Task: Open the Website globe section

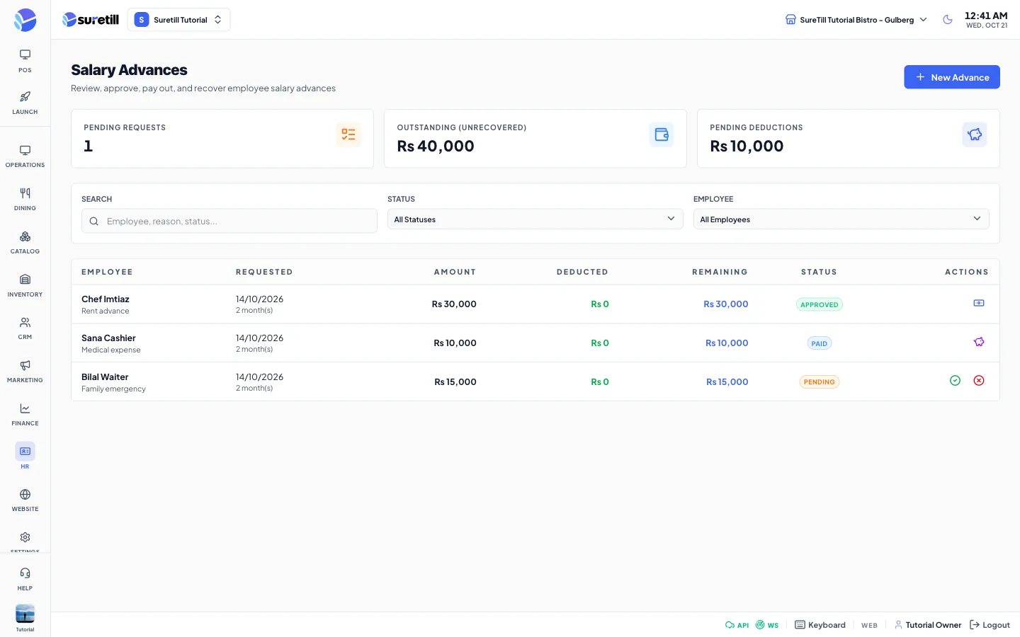Action: 25,500
